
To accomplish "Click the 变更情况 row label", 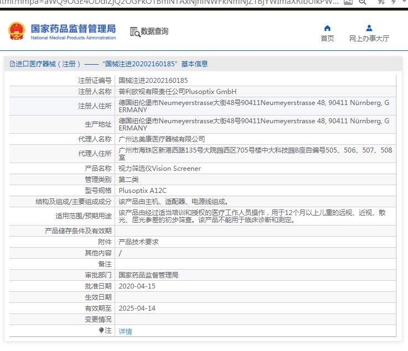I will click(98, 319).
